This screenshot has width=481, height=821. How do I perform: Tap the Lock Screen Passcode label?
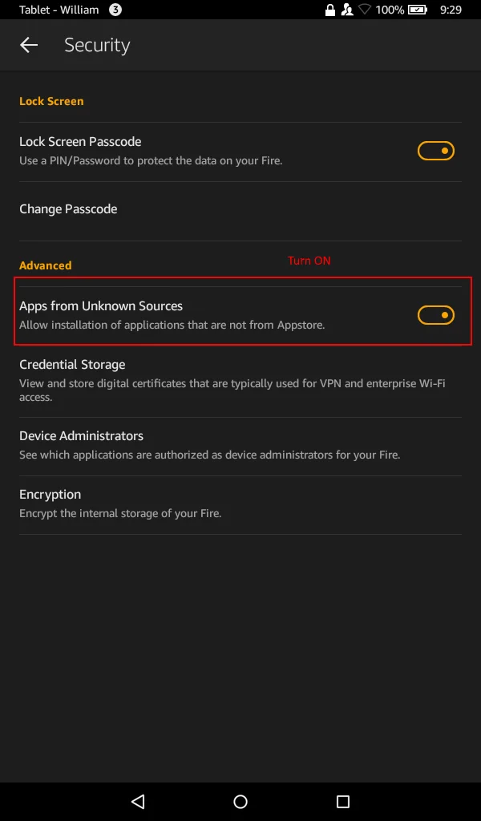pos(80,142)
